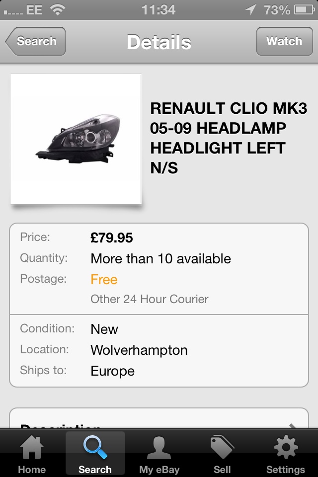Tap the 11:34 clock in status bar
Viewport: 318px width, 477px height.
159,9
